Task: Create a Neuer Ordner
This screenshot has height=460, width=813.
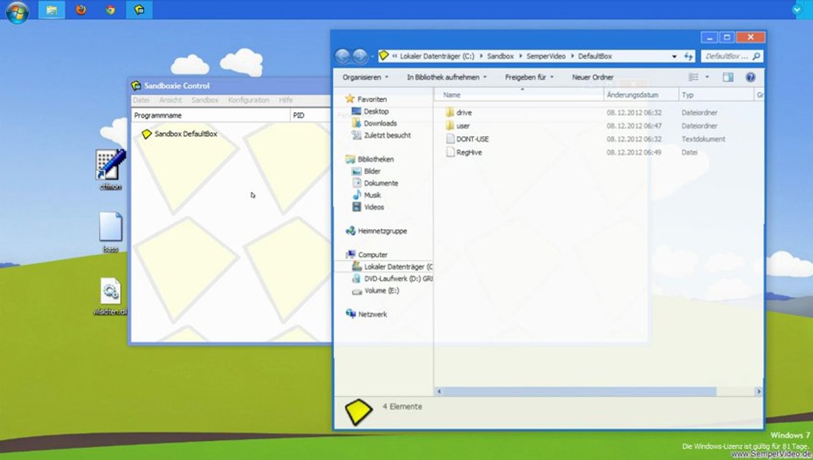Action: (x=592, y=77)
